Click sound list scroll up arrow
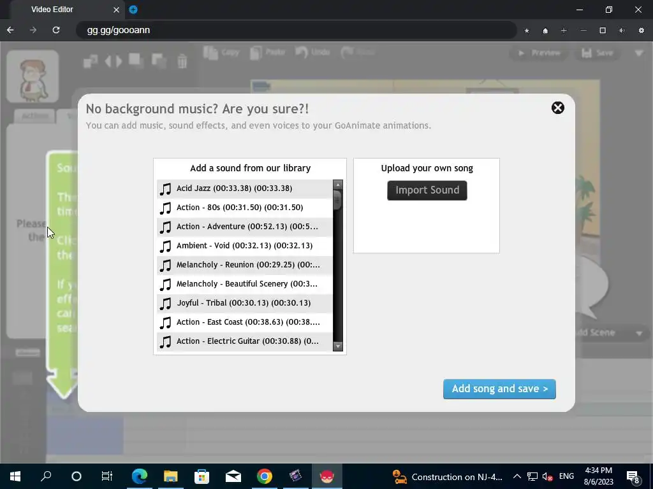The height and width of the screenshot is (489, 653). pos(338,184)
